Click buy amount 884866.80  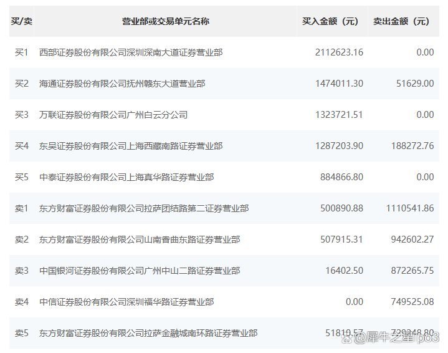[x=341, y=177]
